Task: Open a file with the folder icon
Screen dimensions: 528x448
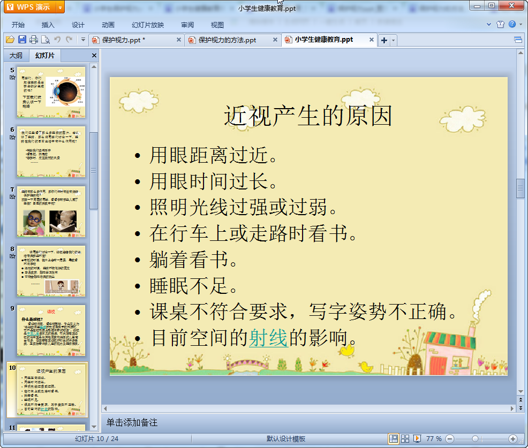Action: pos(10,40)
